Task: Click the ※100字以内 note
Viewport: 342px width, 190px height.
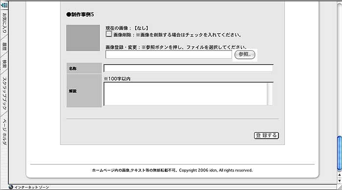Action: [x=117, y=79]
